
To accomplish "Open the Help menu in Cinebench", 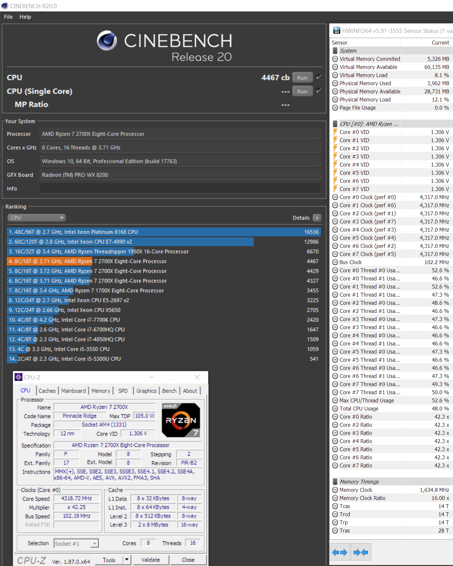I will 25,17.
